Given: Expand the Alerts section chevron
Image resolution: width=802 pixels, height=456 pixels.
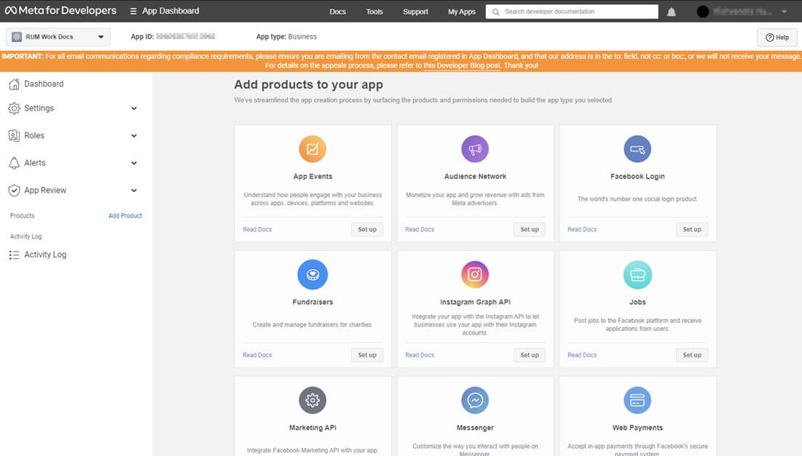Looking at the screenshot, I should (134, 163).
